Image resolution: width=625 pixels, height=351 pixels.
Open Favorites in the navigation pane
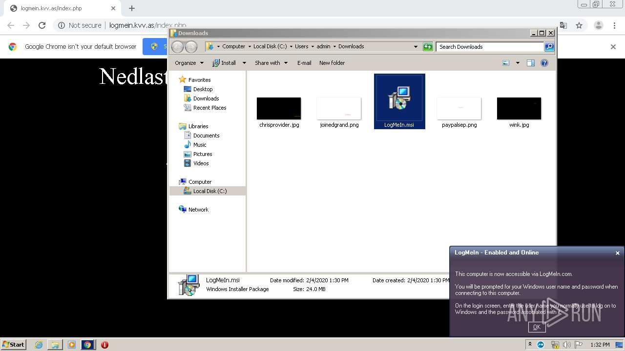pos(199,80)
